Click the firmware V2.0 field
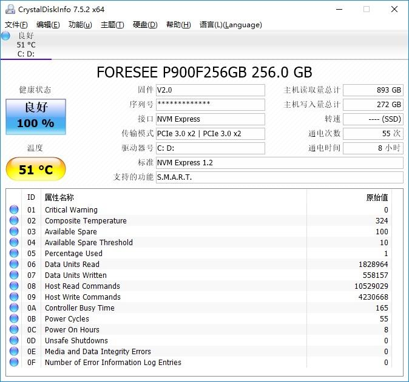The height and width of the screenshot is (382, 409). [x=210, y=90]
